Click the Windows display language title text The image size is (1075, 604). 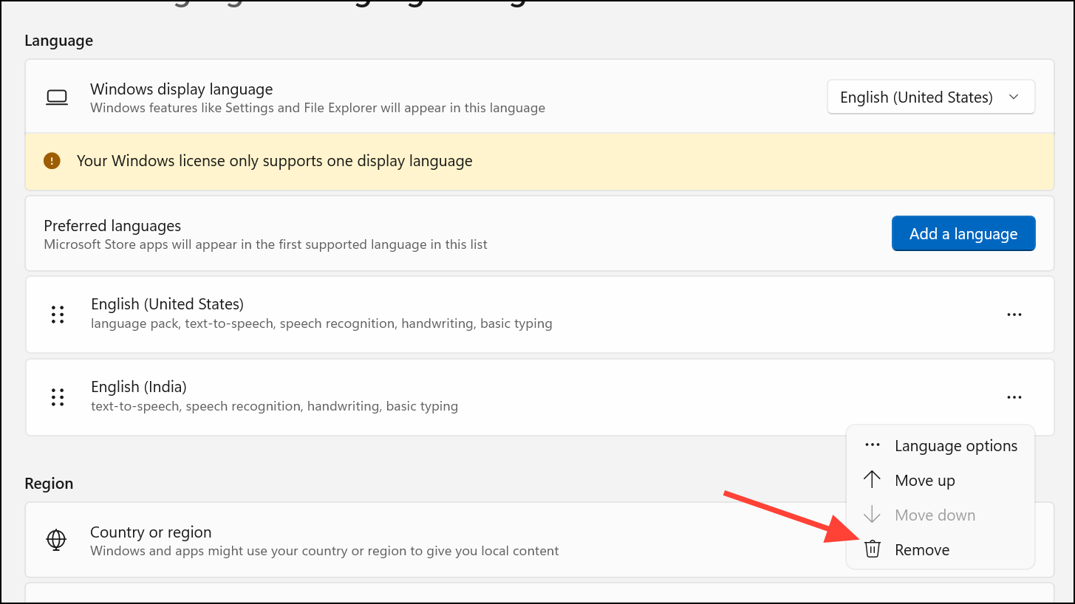(x=182, y=89)
